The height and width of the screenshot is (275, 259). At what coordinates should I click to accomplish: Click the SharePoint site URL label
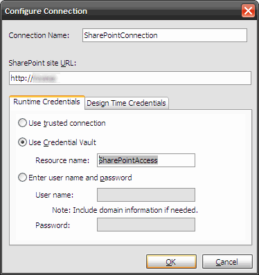(42, 63)
